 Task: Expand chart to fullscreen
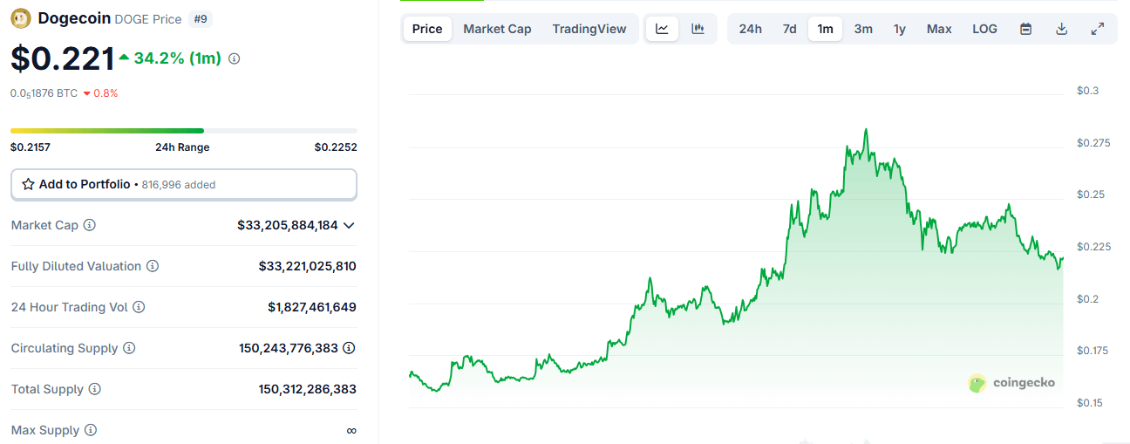click(1098, 29)
